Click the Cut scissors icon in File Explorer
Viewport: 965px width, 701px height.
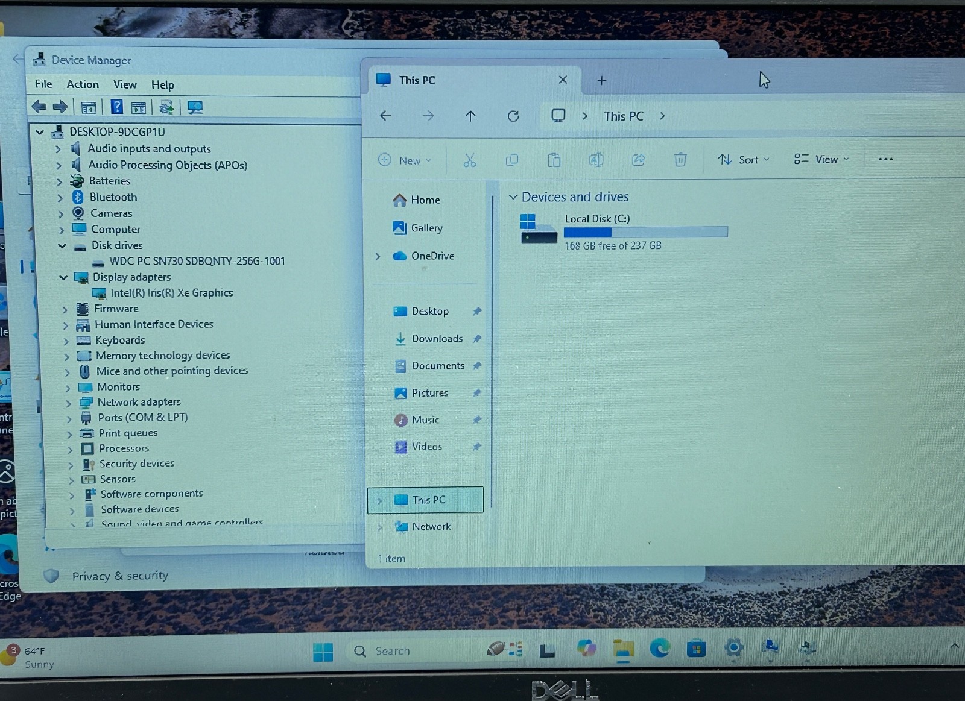pyautogui.click(x=469, y=160)
